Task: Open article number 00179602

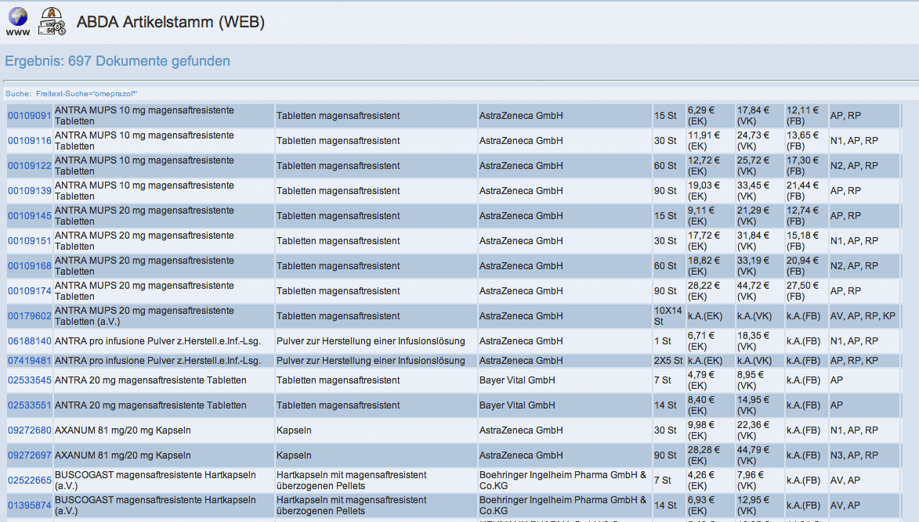Action: (x=29, y=316)
